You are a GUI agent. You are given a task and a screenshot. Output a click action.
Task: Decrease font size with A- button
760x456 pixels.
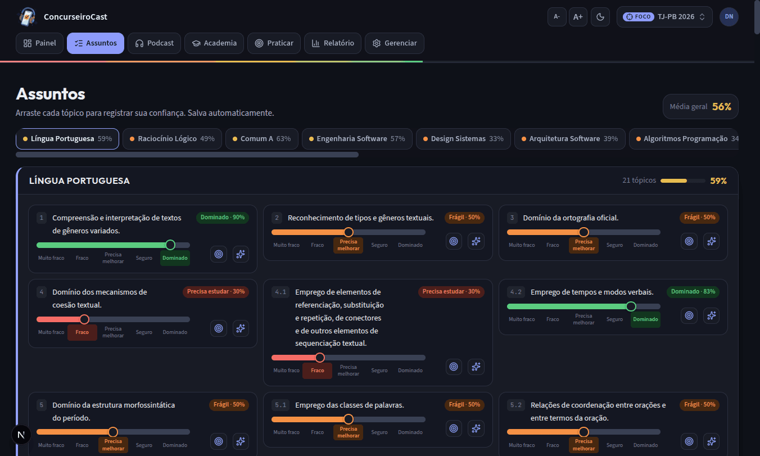click(x=557, y=17)
